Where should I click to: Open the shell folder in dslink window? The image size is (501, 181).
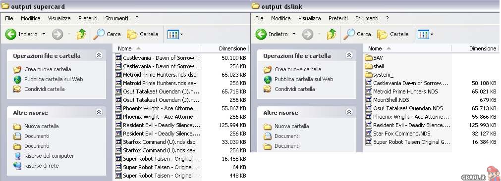pyautogui.click(x=375, y=66)
